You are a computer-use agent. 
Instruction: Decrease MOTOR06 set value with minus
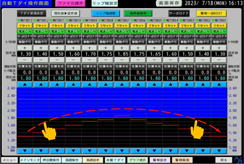click(138, 60)
